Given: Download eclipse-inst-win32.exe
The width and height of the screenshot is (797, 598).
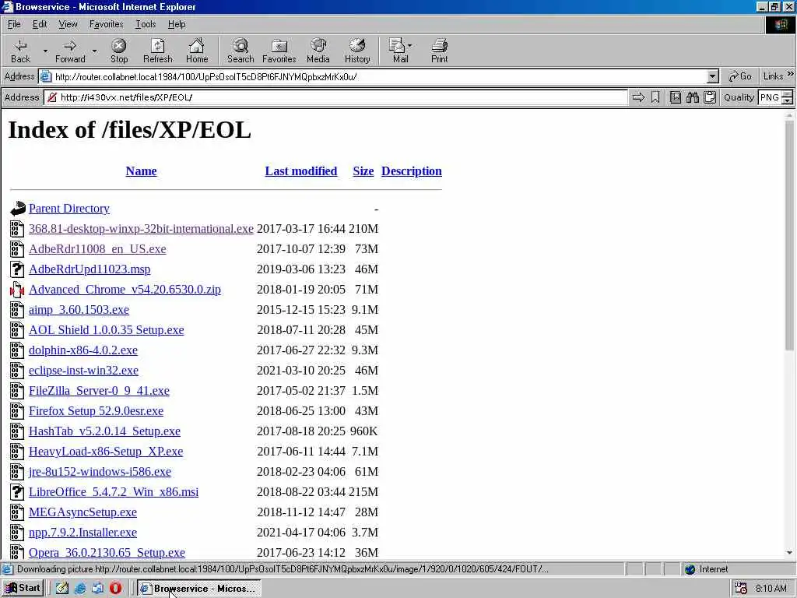Looking at the screenshot, I should pyautogui.click(x=83, y=371).
